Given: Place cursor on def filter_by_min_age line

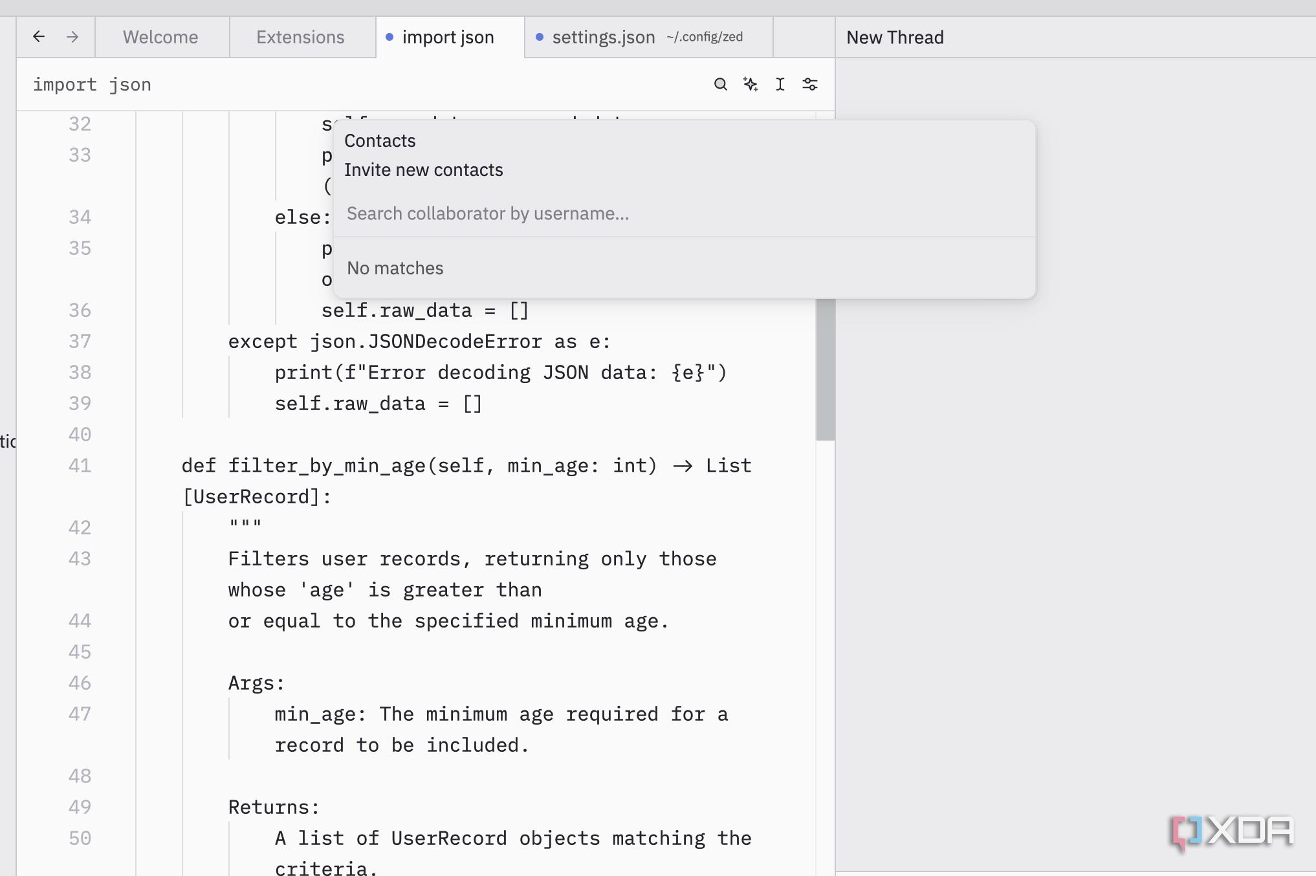Looking at the screenshot, I should [466, 466].
